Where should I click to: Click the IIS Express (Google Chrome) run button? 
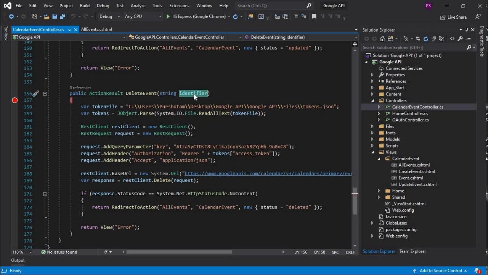click(196, 16)
